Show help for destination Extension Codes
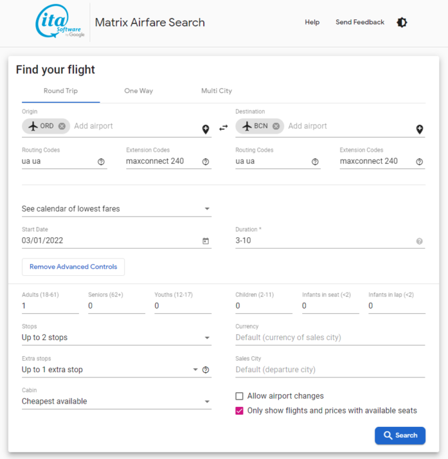The image size is (448, 459). click(419, 162)
